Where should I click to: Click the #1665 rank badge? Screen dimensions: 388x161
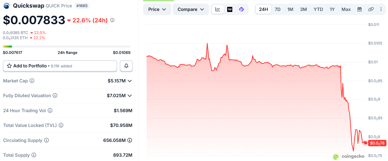click(82, 6)
